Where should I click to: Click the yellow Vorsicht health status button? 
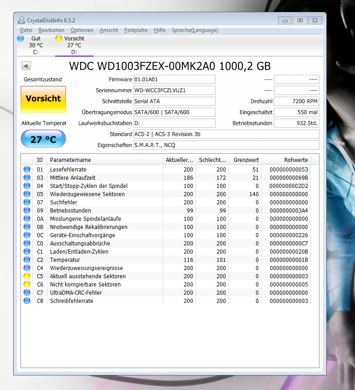[43, 99]
